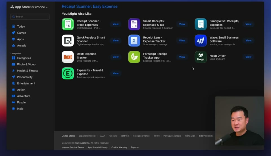Screen dimensions: 271x156
Task: Go to the Apps section label
Action: (x=20, y=39)
